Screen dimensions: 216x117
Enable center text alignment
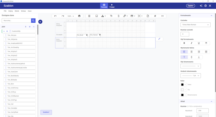(192, 52)
